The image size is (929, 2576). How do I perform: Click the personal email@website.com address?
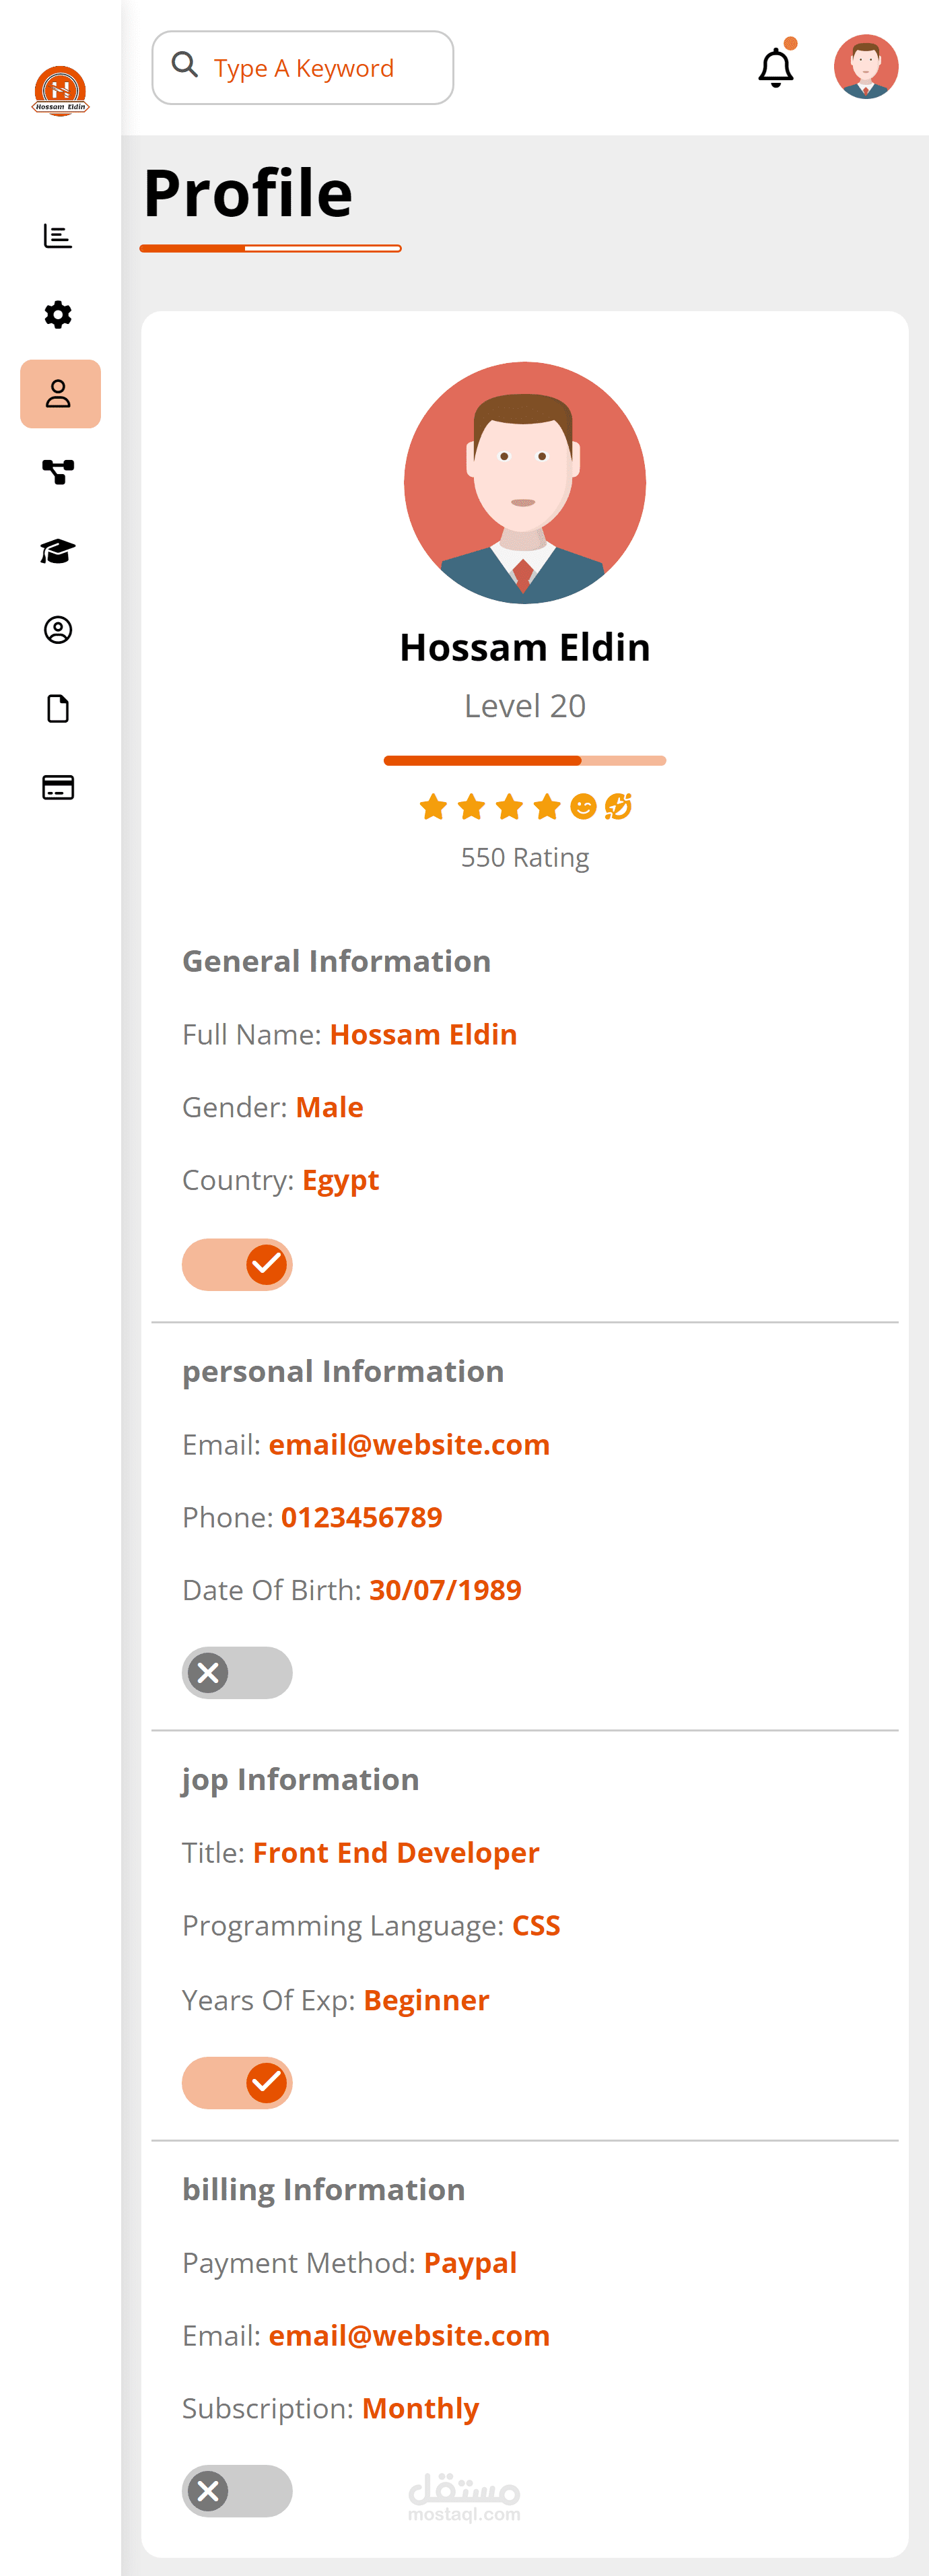pos(409,1445)
